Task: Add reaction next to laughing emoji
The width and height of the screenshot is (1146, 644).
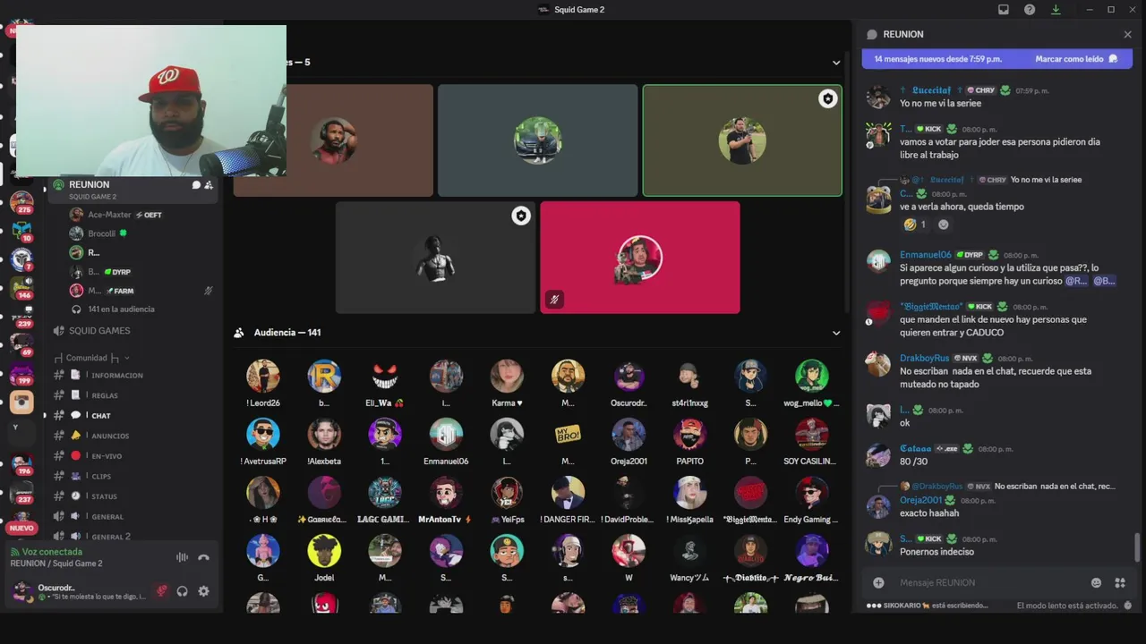Action: click(x=943, y=225)
